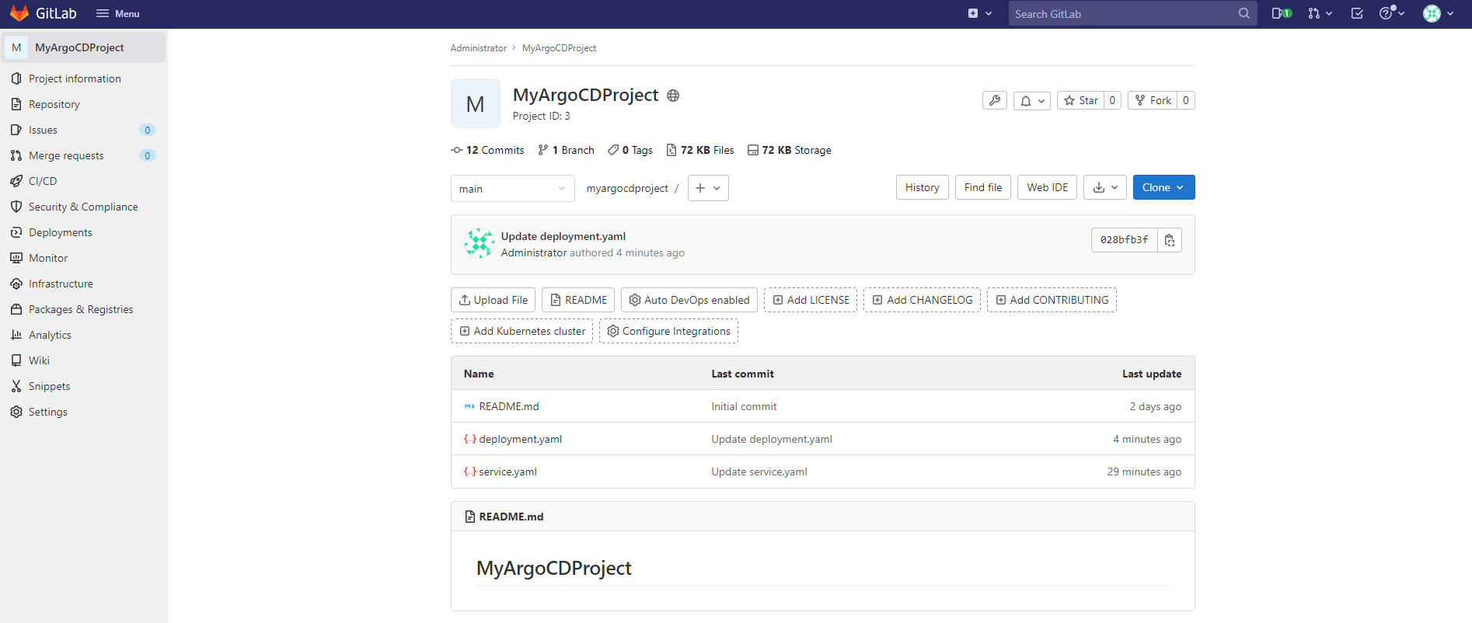This screenshot has width=1472, height=623.
Task: Click the Infrastructure sidebar icon
Action: (16, 284)
